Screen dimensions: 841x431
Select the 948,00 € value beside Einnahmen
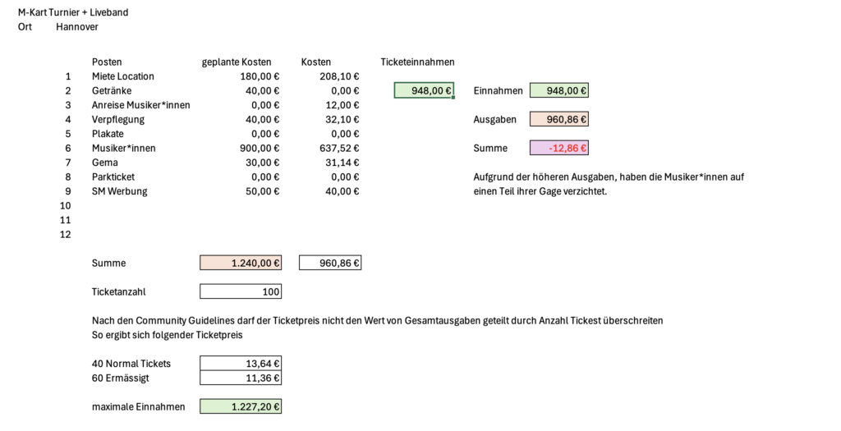559,90
